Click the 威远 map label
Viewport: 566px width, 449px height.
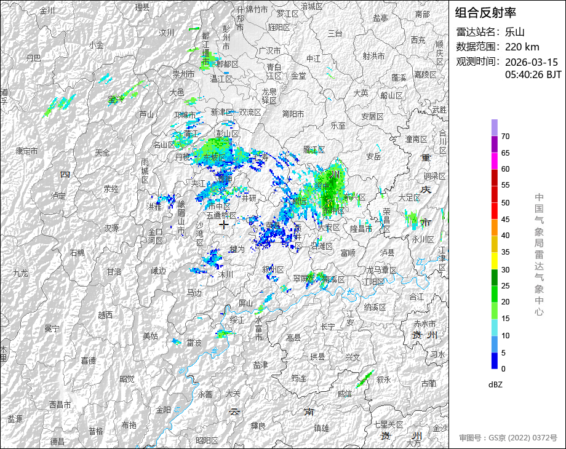click(x=300, y=201)
